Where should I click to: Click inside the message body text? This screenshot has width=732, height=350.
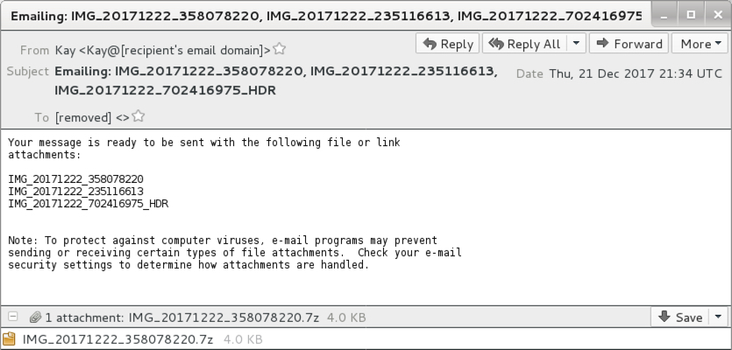click(234, 204)
